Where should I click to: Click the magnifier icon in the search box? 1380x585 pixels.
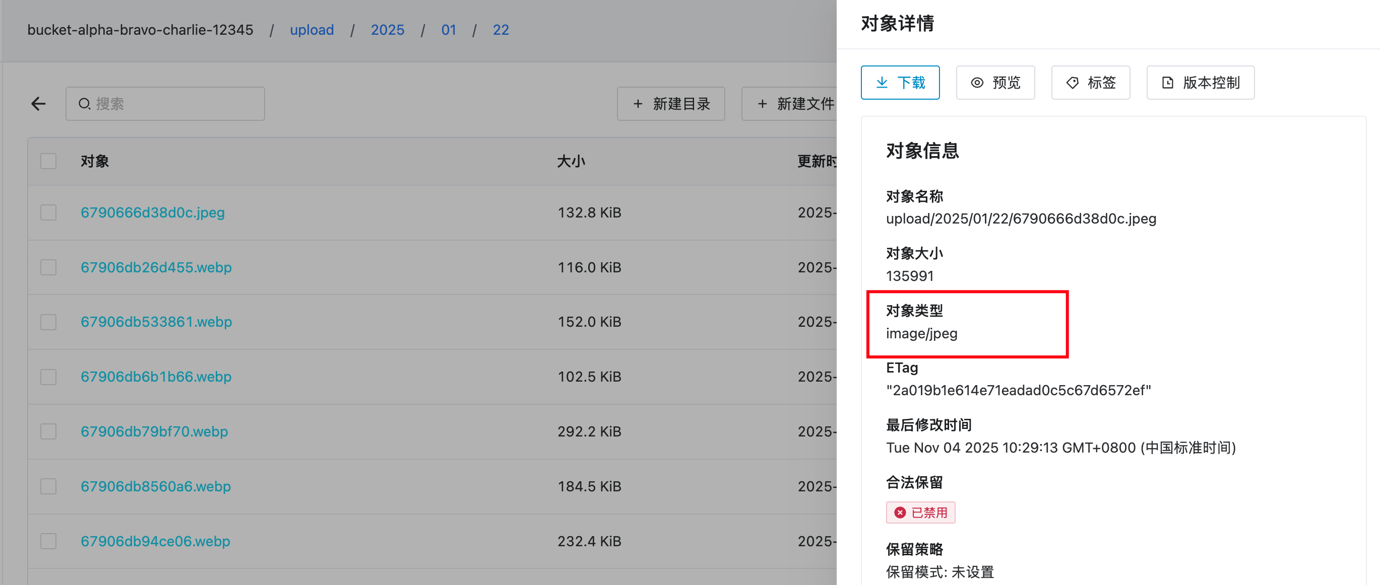pos(85,103)
